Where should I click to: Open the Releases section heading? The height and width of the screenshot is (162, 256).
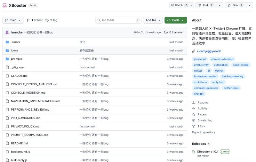[199, 144]
